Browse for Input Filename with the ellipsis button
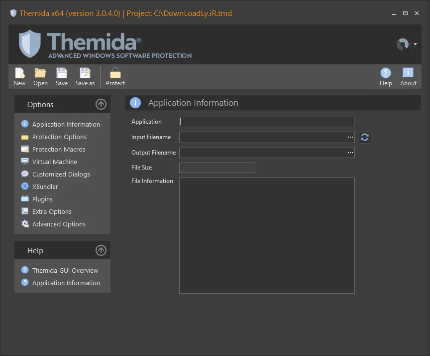The height and width of the screenshot is (356, 430). click(x=350, y=137)
